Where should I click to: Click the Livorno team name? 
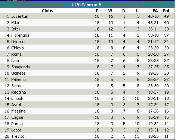(18, 42)
